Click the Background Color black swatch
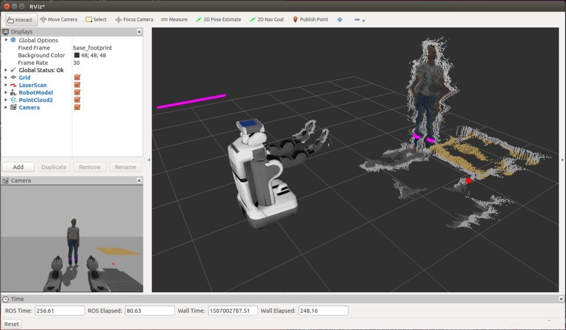 (77, 55)
